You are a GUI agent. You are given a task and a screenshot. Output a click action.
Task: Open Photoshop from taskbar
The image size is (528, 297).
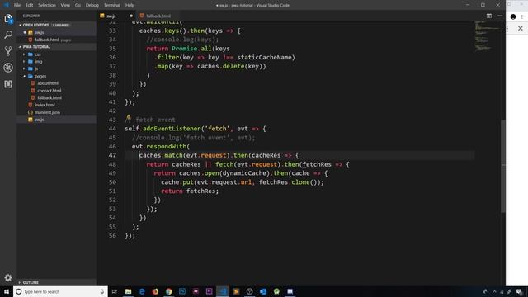pos(182,291)
